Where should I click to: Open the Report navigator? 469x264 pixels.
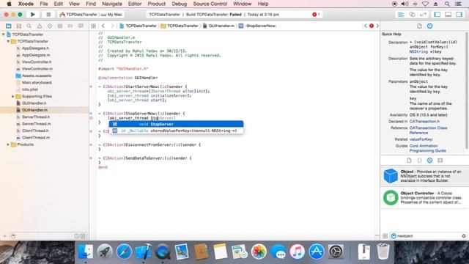coord(81,26)
